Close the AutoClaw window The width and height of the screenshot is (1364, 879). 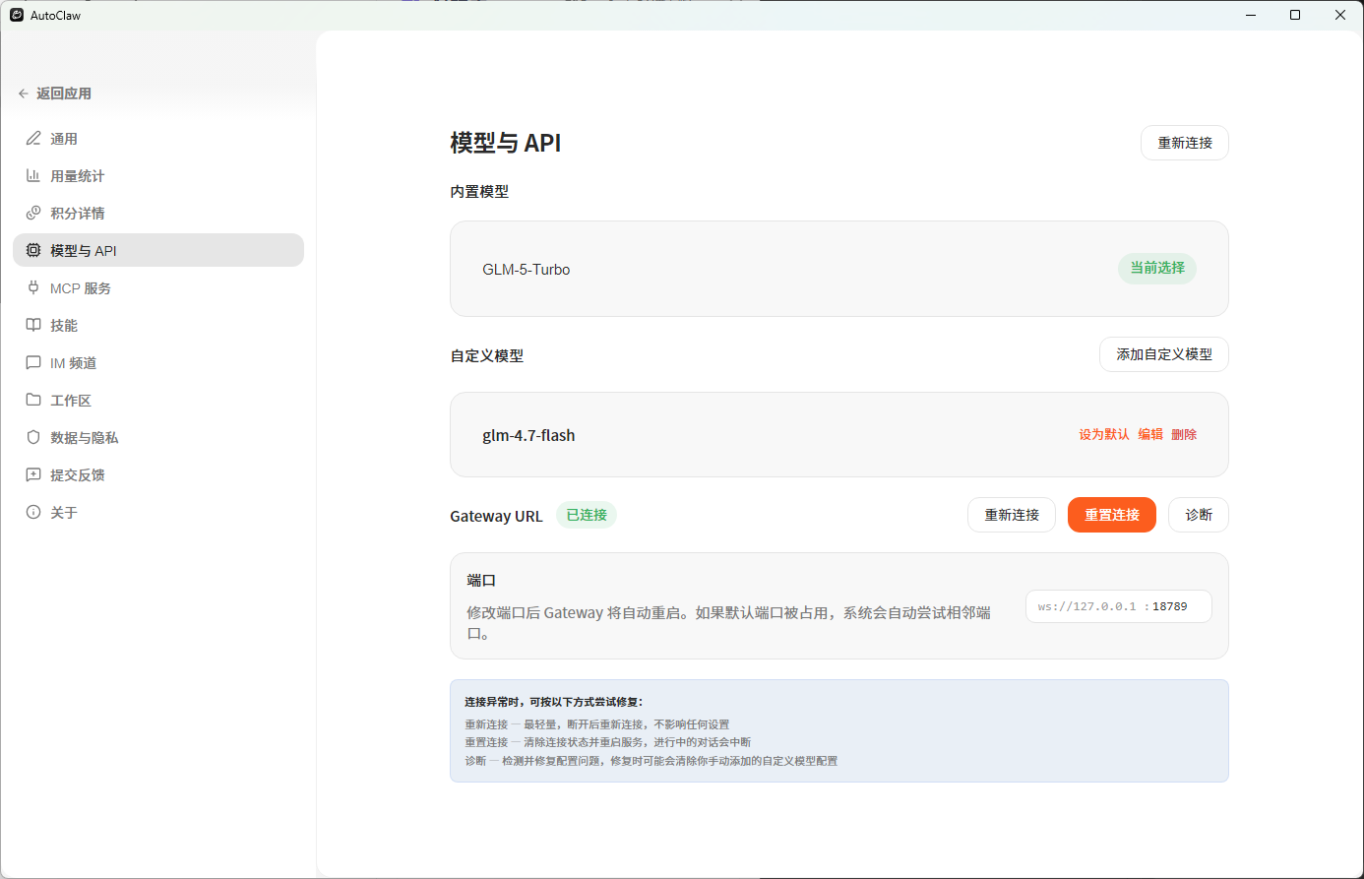pos(1340,15)
